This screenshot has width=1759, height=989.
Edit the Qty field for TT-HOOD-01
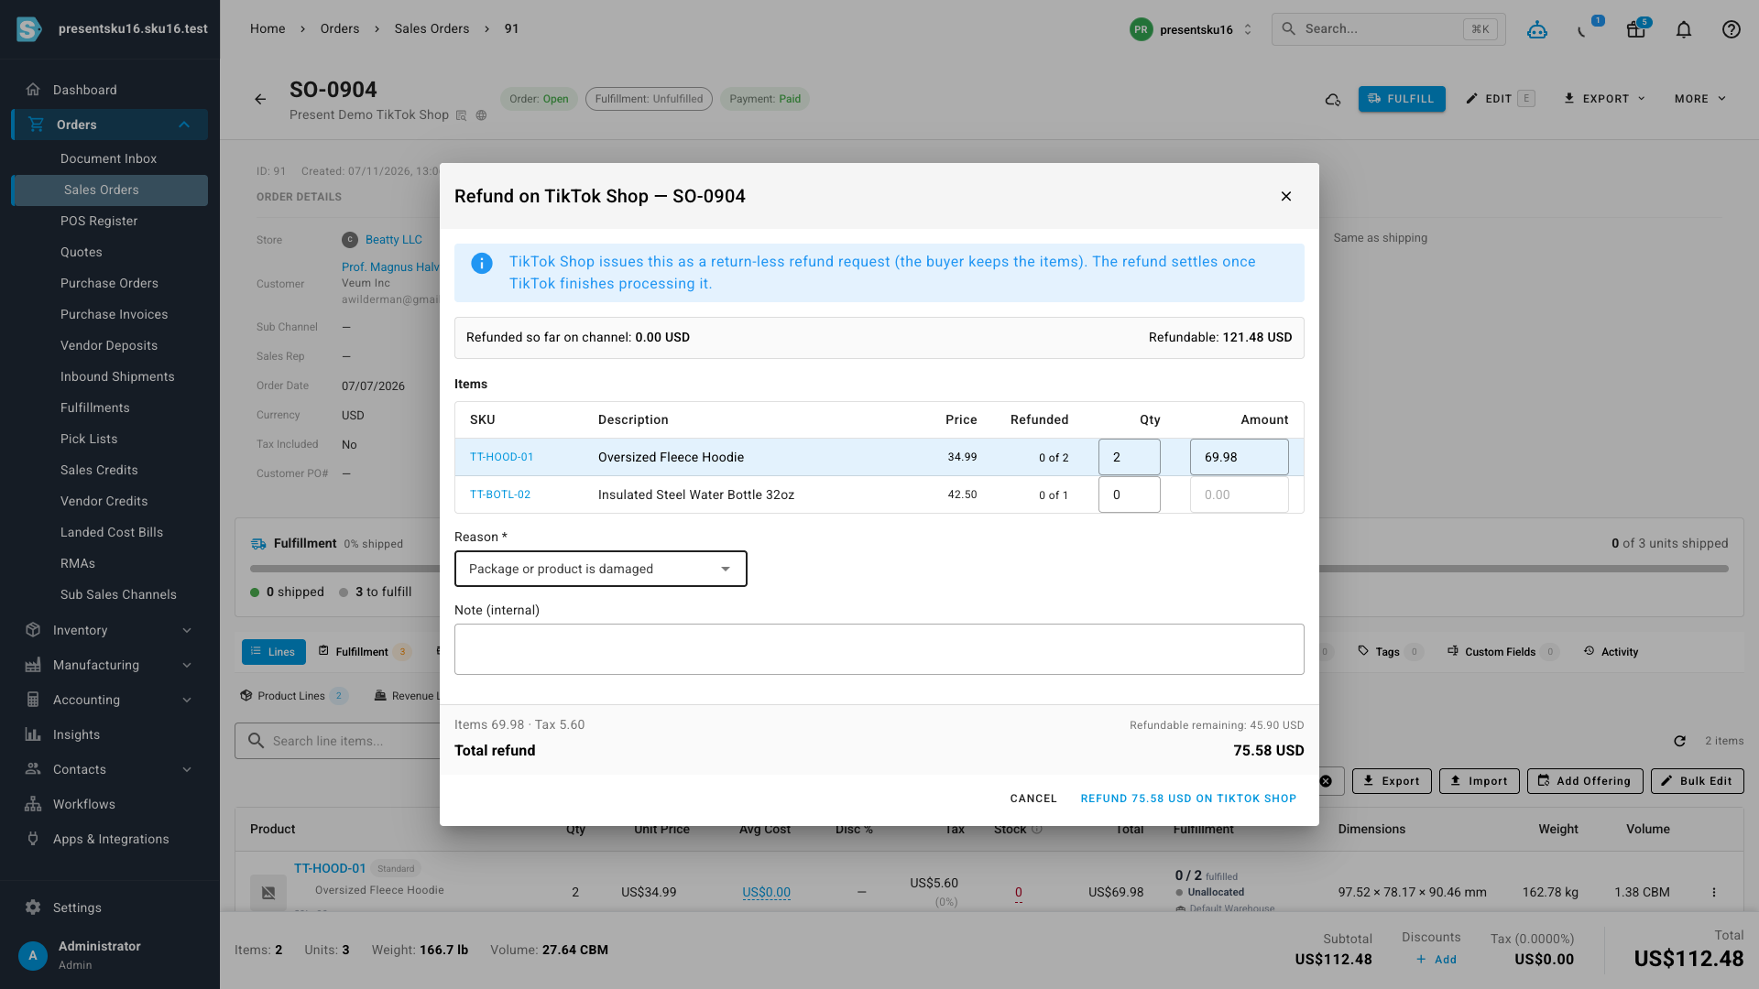click(1130, 457)
